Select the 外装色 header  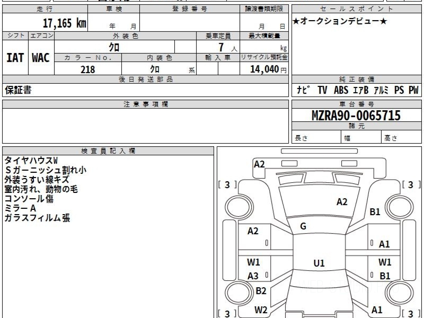[125, 36]
